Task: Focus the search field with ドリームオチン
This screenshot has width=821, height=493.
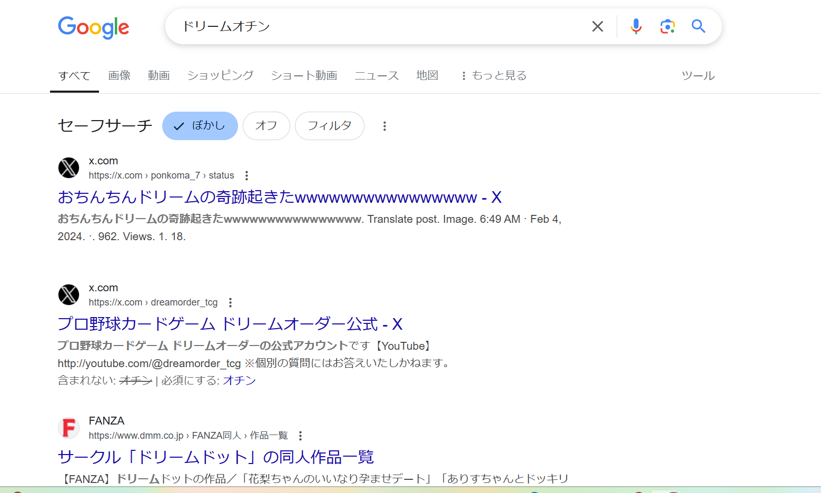Action: tap(379, 26)
